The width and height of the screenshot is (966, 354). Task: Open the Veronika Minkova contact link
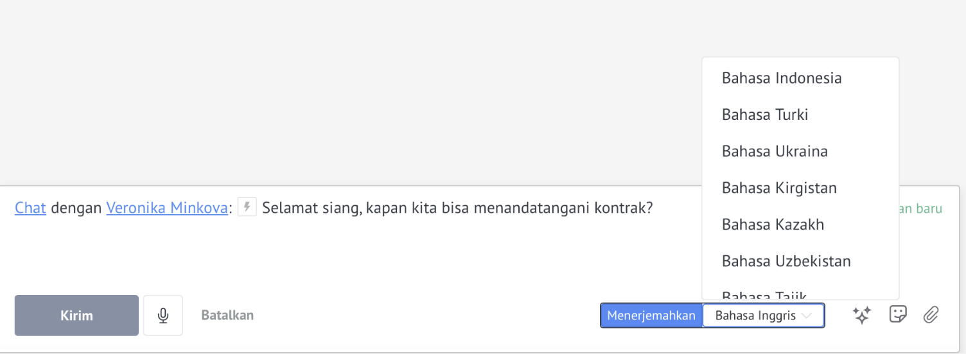(167, 208)
